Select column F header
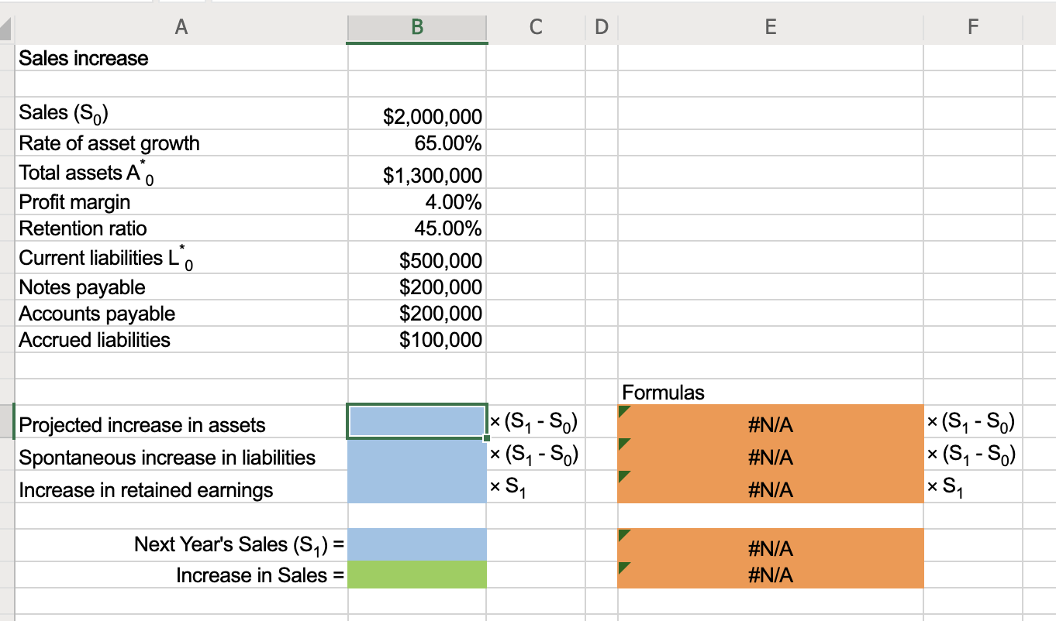The width and height of the screenshot is (1056, 621). click(973, 27)
